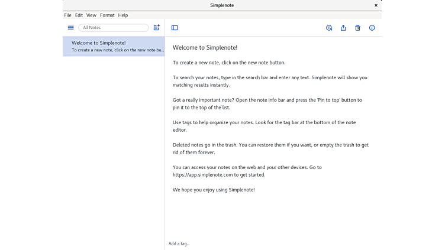The height and width of the screenshot is (250, 445).
Task: Click the Welcome to Simplenote! heading in editor
Action: coord(205,48)
